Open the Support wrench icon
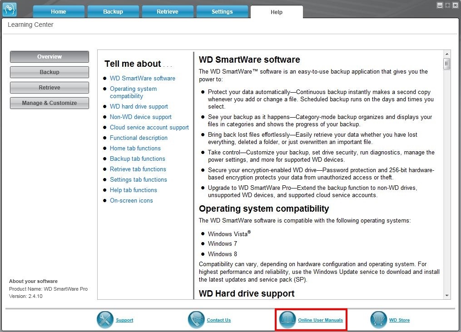The width and height of the screenshot is (461, 332). pyautogui.click(x=105, y=320)
